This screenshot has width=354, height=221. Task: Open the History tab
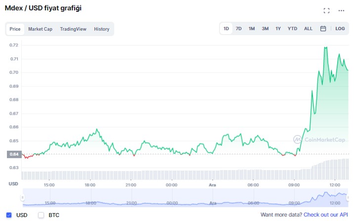pos(101,29)
